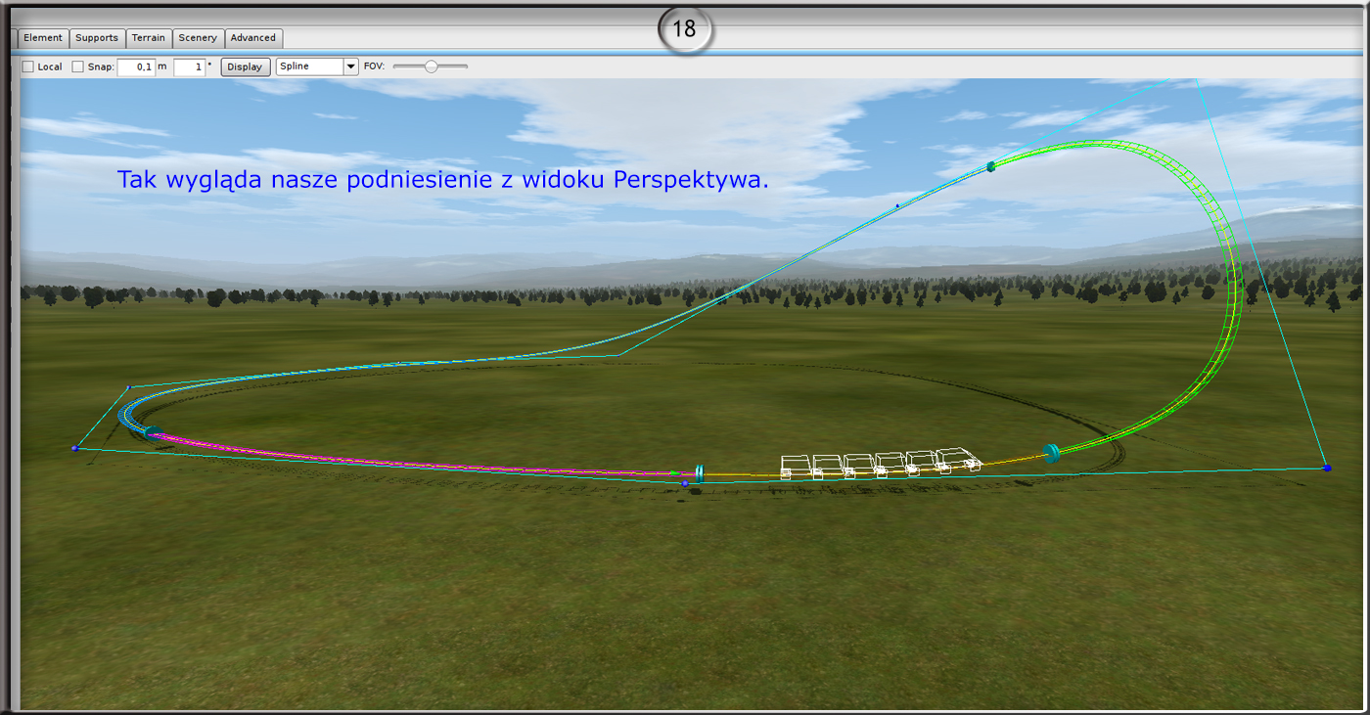The height and width of the screenshot is (715, 1370).
Task: Toggle the Snap checkbox
Action: [x=78, y=67]
